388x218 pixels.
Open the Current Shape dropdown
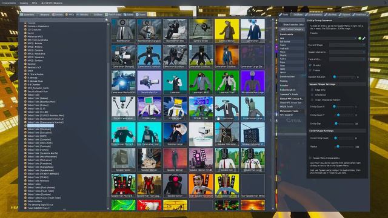tap(347, 45)
